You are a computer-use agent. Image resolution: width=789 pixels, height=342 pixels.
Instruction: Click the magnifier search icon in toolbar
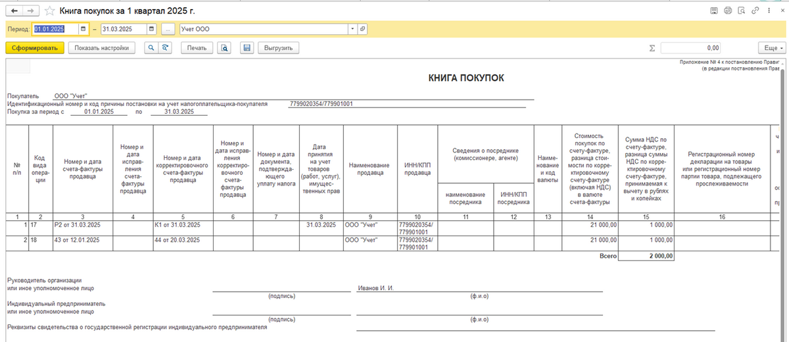pos(151,48)
